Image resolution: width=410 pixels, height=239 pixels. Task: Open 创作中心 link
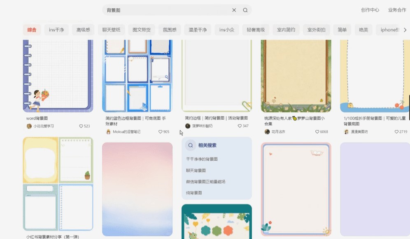pyautogui.click(x=370, y=10)
